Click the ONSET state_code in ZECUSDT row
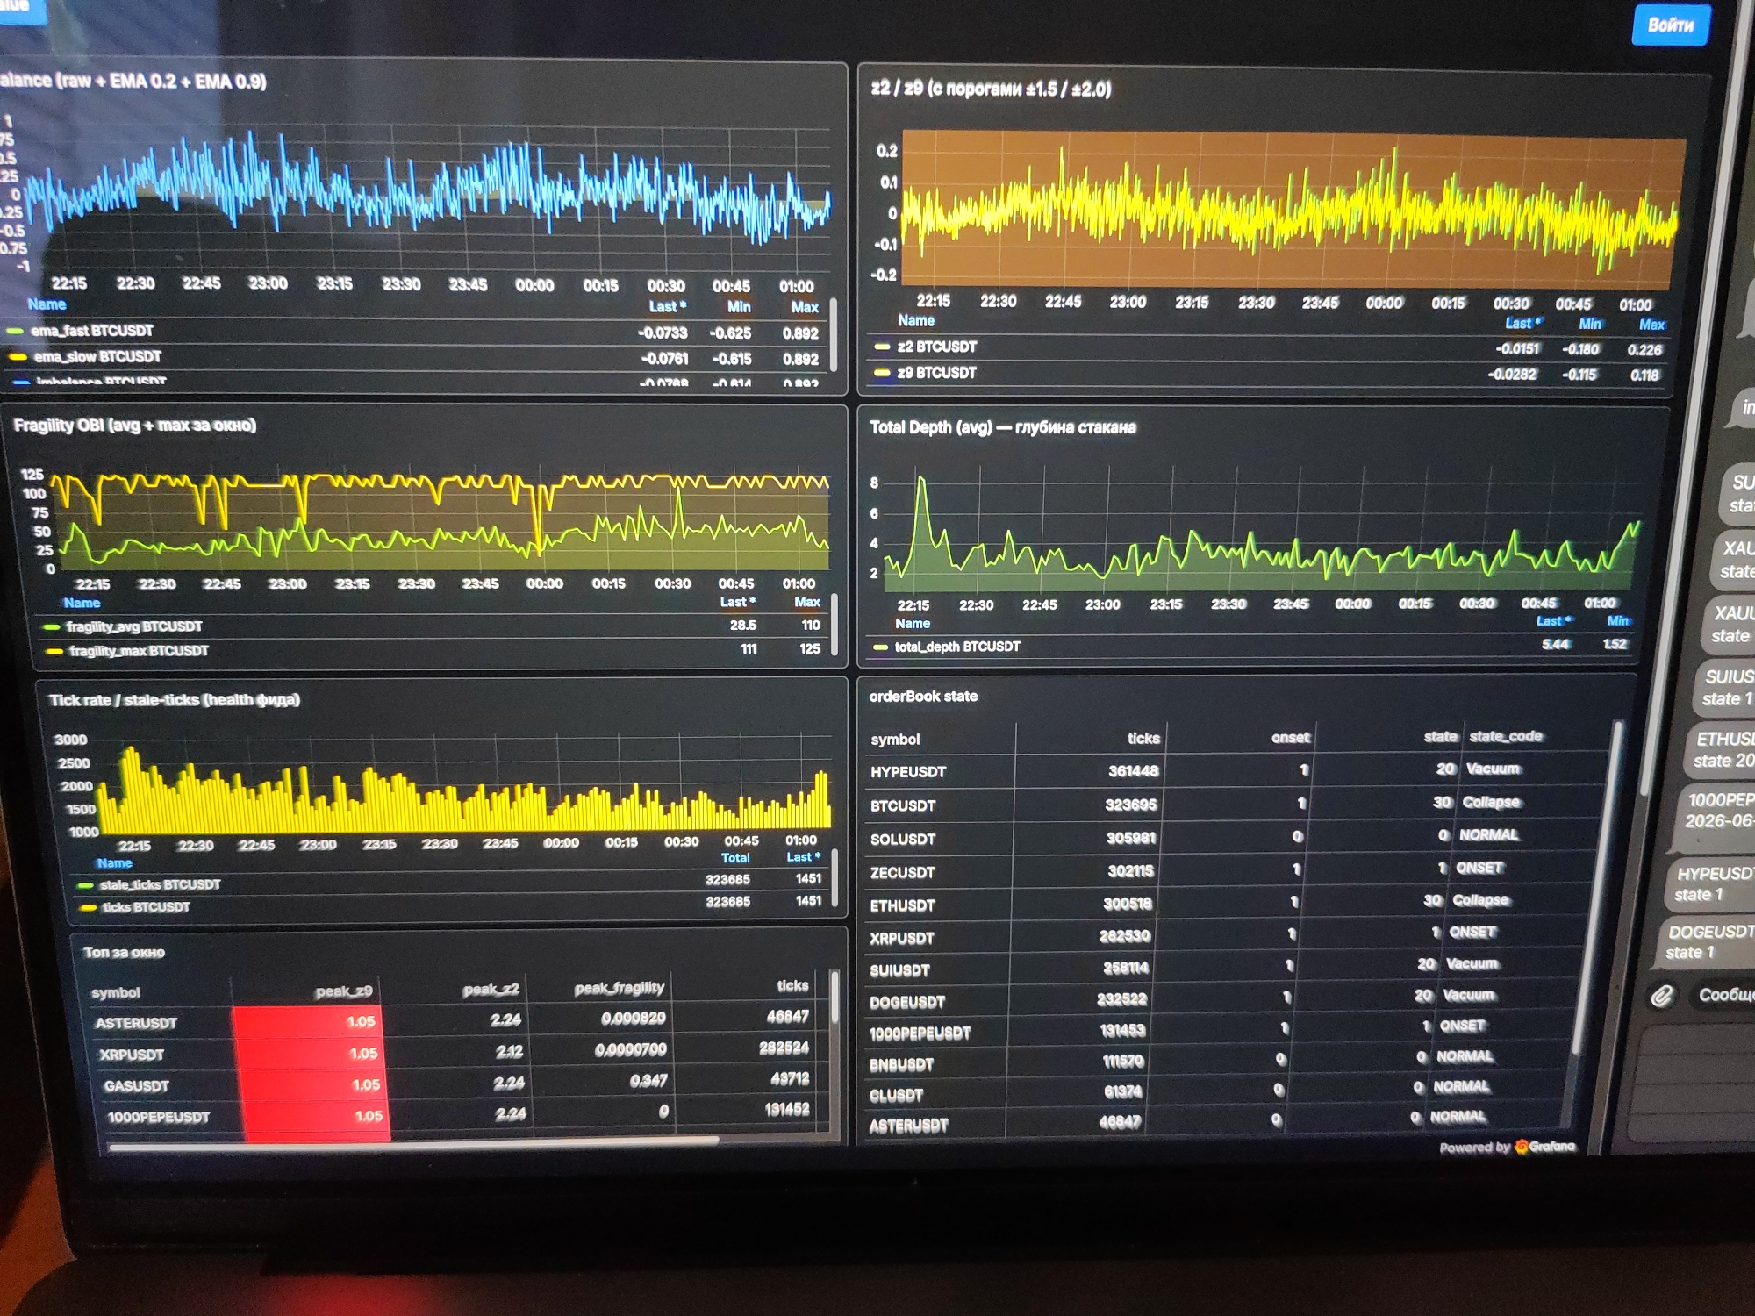The width and height of the screenshot is (1755, 1316). click(1480, 868)
